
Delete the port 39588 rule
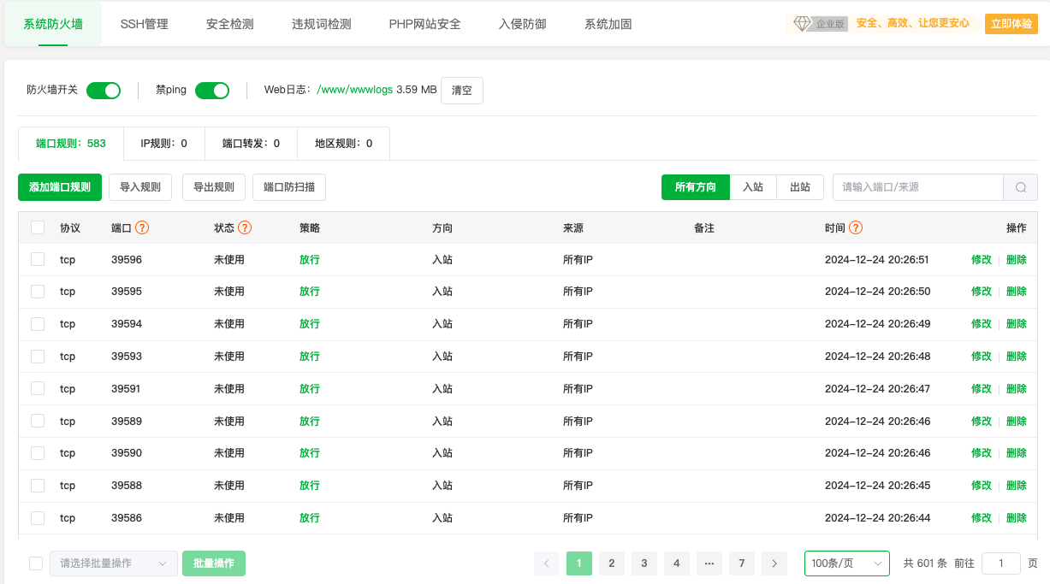pyautogui.click(x=1017, y=486)
